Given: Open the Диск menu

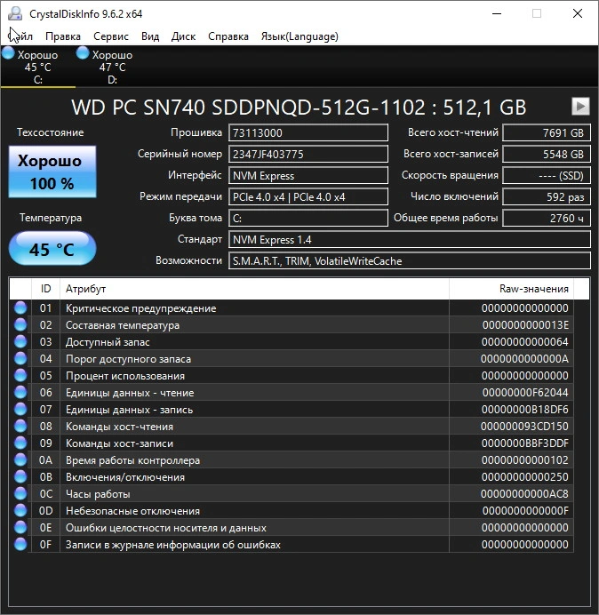Looking at the screenshot, I should [184, 36].
